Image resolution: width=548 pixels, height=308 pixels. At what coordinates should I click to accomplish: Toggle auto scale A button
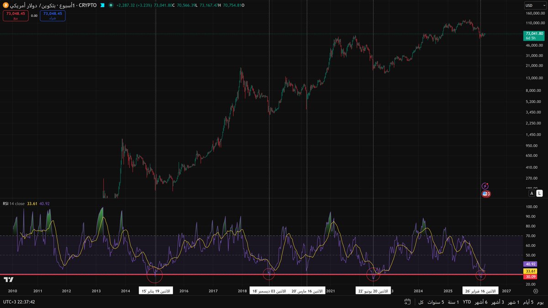532,193
